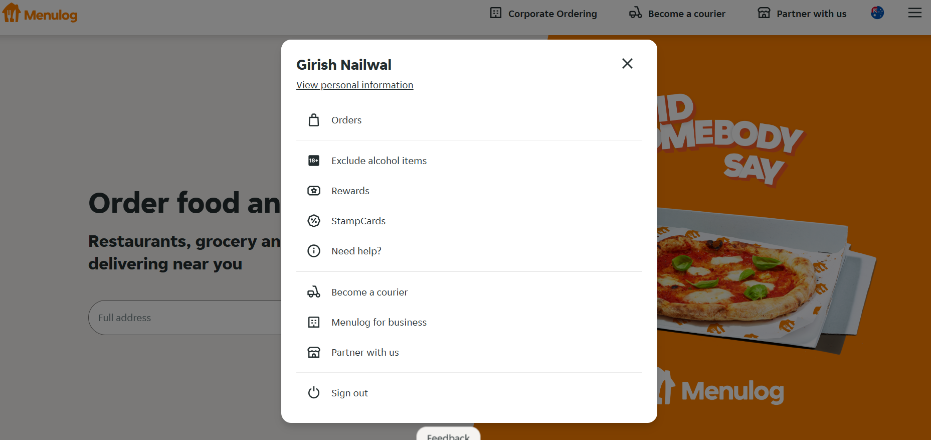Open the Rewards menu entry
The image size is (931, 440).
click(469, 191)
